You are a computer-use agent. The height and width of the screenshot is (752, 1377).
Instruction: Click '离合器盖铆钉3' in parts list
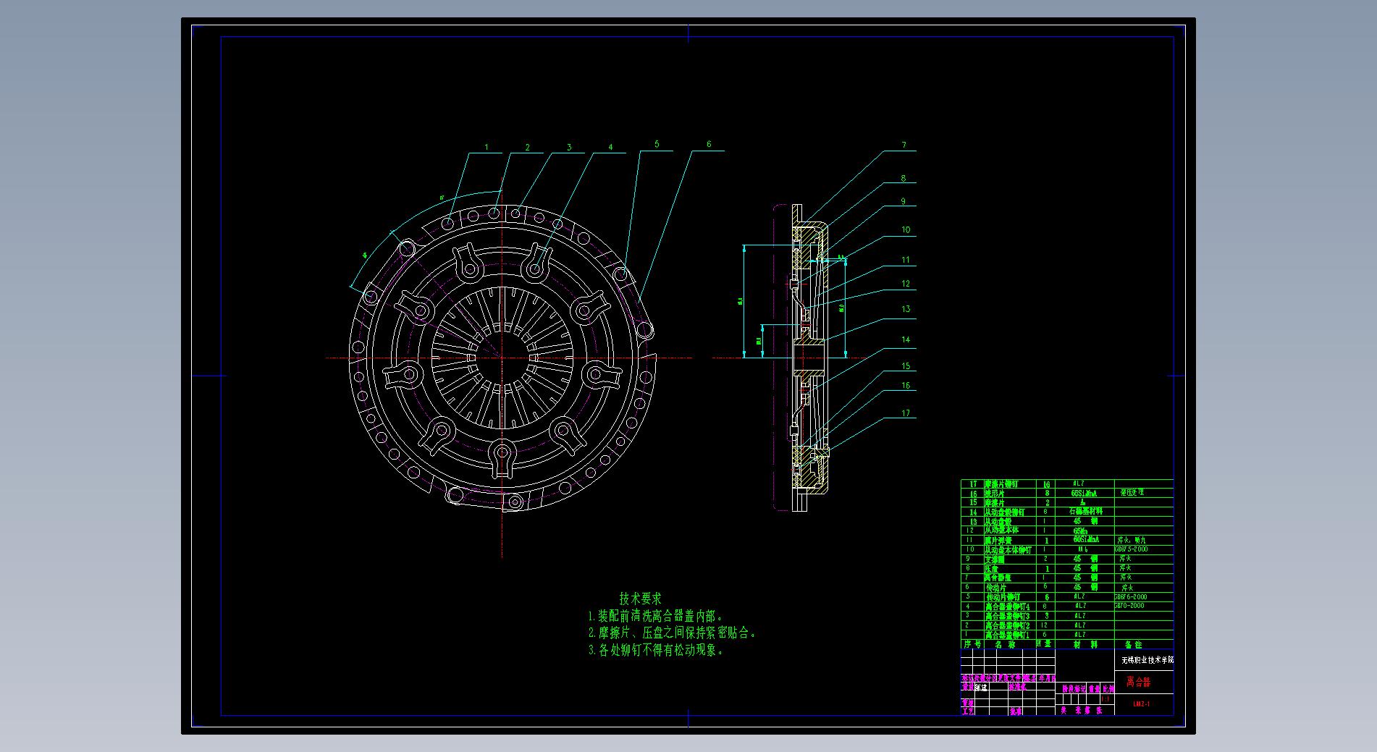pos(1007,616)
